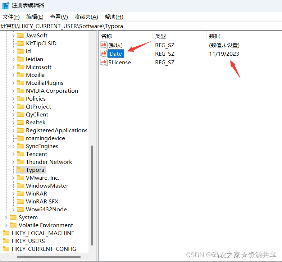Select the Volatile Environment key label
The height and width of the screenshot is (262, 282).
pyautogui.click(x=46, y=225)
